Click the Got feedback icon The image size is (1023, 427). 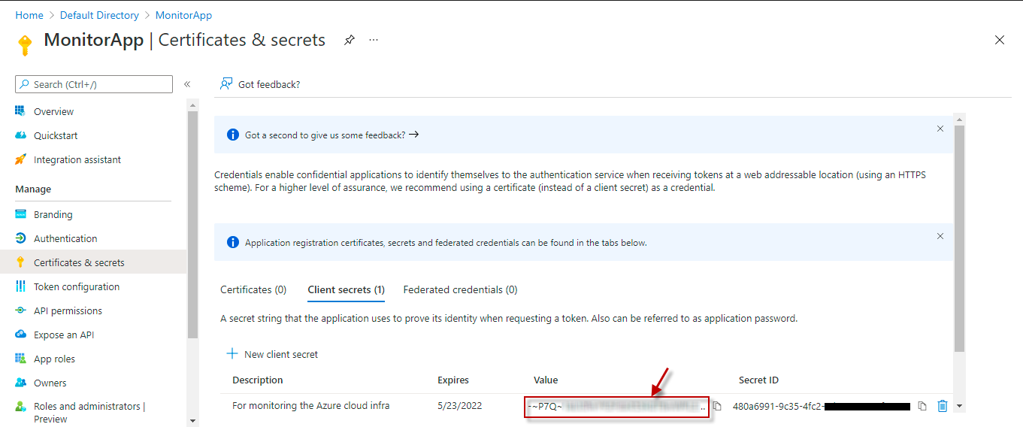click(225, 84)
